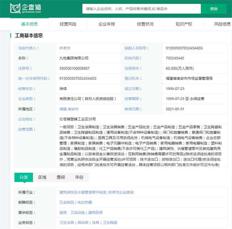Open the 电加热器 tag link
Viewport: 232px width, 229px height.
[x=85, y=202]
